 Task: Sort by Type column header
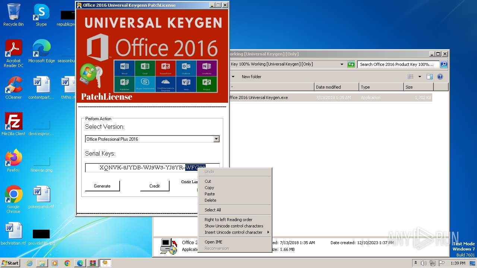pyautogui.click(x=381, y=87)
